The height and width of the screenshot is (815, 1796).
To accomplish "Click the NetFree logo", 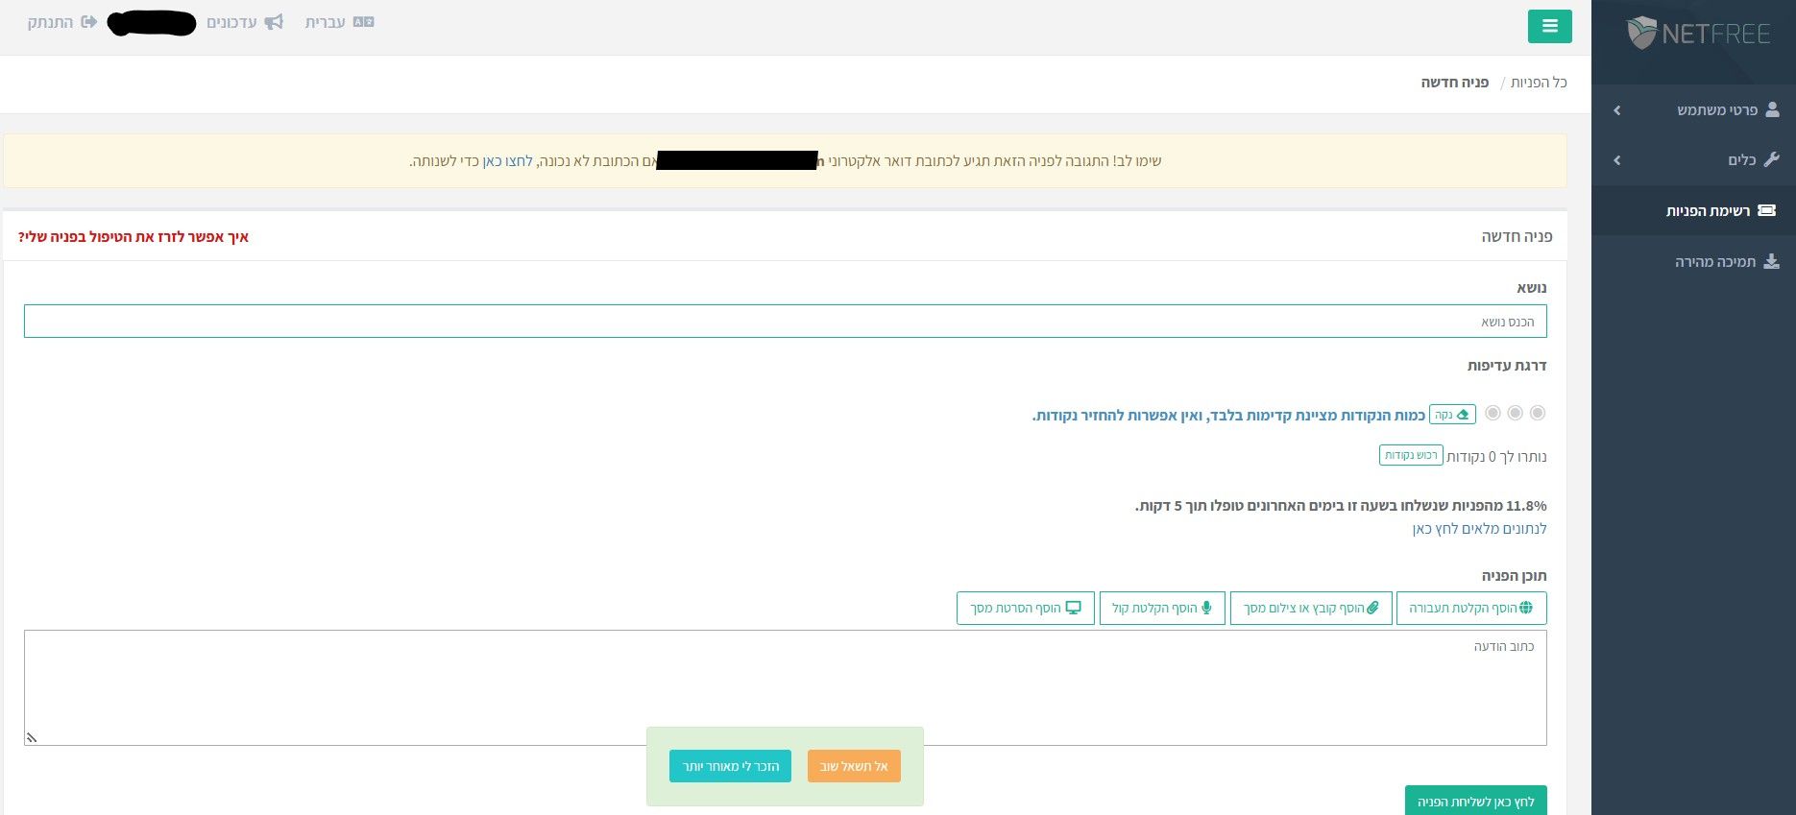I will (1698, 34).
